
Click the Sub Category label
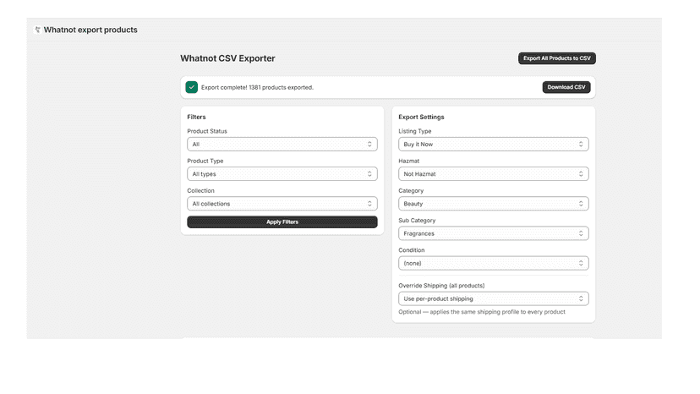coord(417,220)
